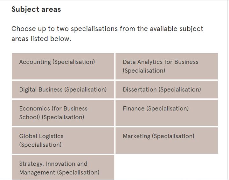Click the empty cell beside the Strategy tile
Screen dimensions: 229x180
pyautogui.click(x=167, y=167)
